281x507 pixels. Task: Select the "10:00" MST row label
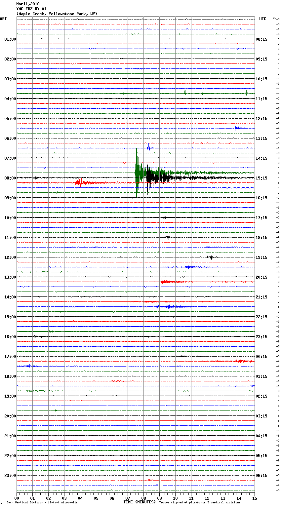10,218
